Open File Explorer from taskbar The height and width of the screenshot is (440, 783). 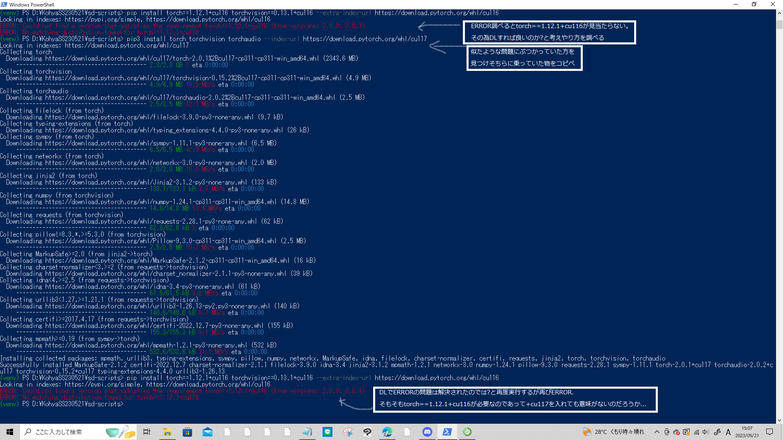(x=167, y=432)
